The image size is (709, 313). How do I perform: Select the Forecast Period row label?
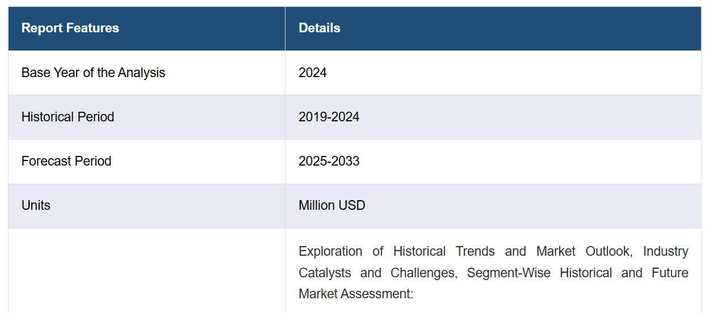pos(66,161)
